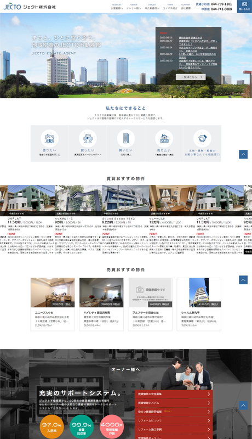Click the JECTO logo in header
Image resolution: width=252 pixels, height=439 pixels.
pyautogui.click(x=30, y=6)
